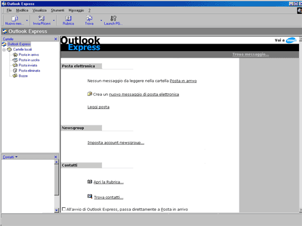Open the Messaggio menu

[x=76, y=11]
